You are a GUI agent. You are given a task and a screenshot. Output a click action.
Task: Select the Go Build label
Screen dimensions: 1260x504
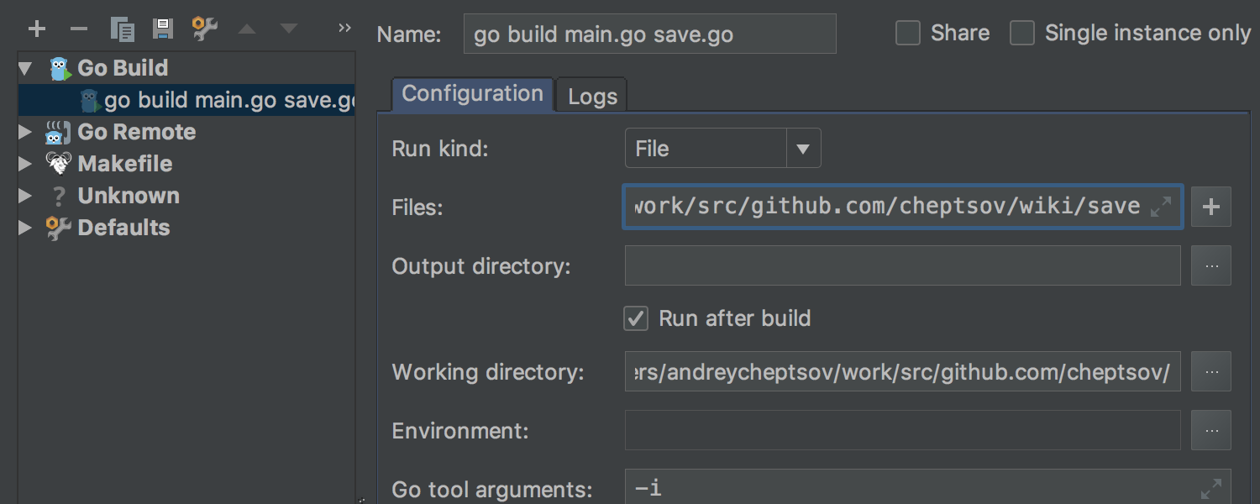pyautogui.click(x=123, y=68)
